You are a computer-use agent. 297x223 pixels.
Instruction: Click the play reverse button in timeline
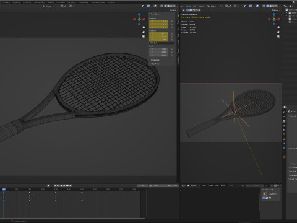(61, 186)
